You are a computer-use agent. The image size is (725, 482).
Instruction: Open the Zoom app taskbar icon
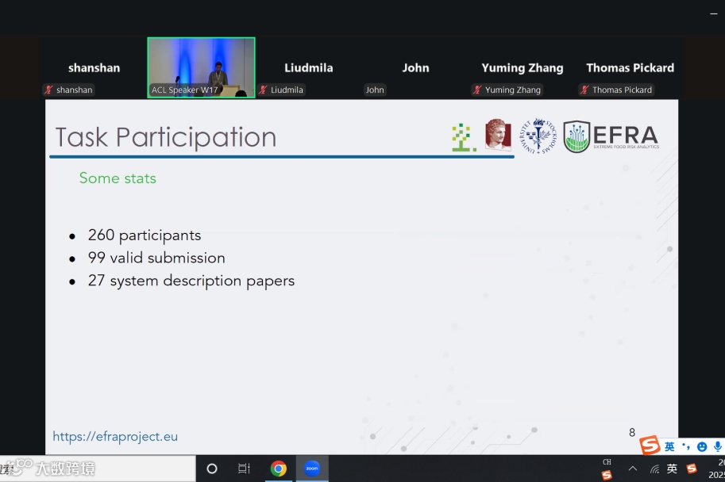(312, 469)
